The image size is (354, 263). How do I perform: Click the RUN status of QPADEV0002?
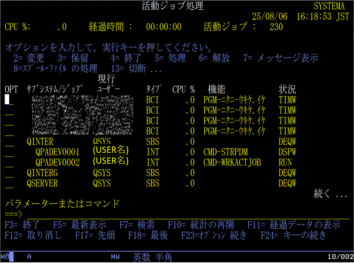click(x=285, y=162)
